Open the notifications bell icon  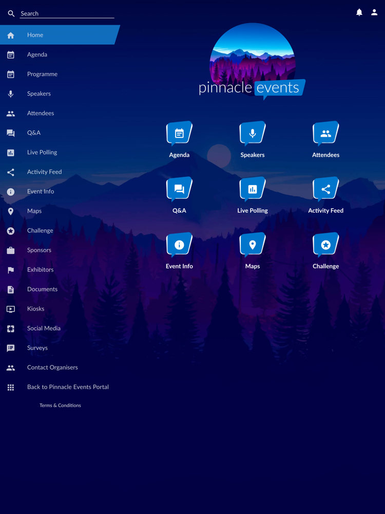click(x=359, y=12)
